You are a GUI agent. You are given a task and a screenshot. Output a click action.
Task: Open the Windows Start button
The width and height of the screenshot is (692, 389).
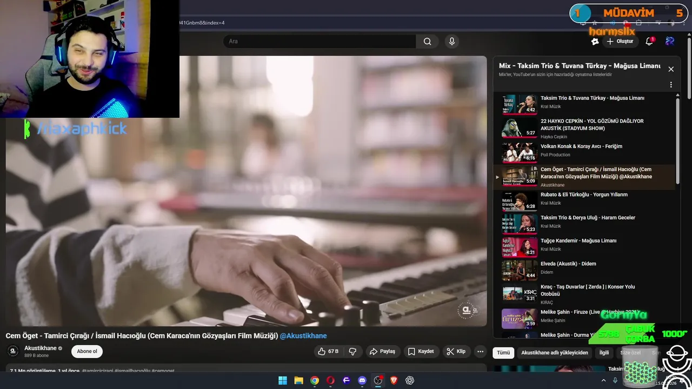point(283,380)
